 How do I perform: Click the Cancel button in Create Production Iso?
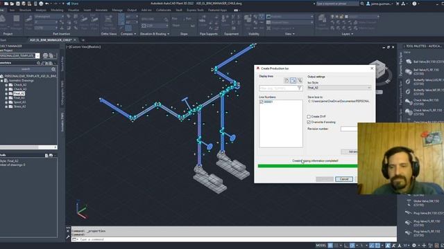point(344,179)
